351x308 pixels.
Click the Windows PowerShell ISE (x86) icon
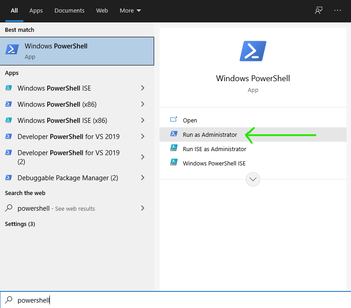9,120
